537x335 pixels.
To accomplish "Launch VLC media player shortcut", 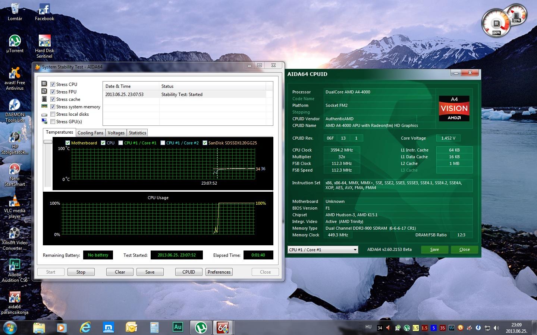I will click(x=15, y=207).
